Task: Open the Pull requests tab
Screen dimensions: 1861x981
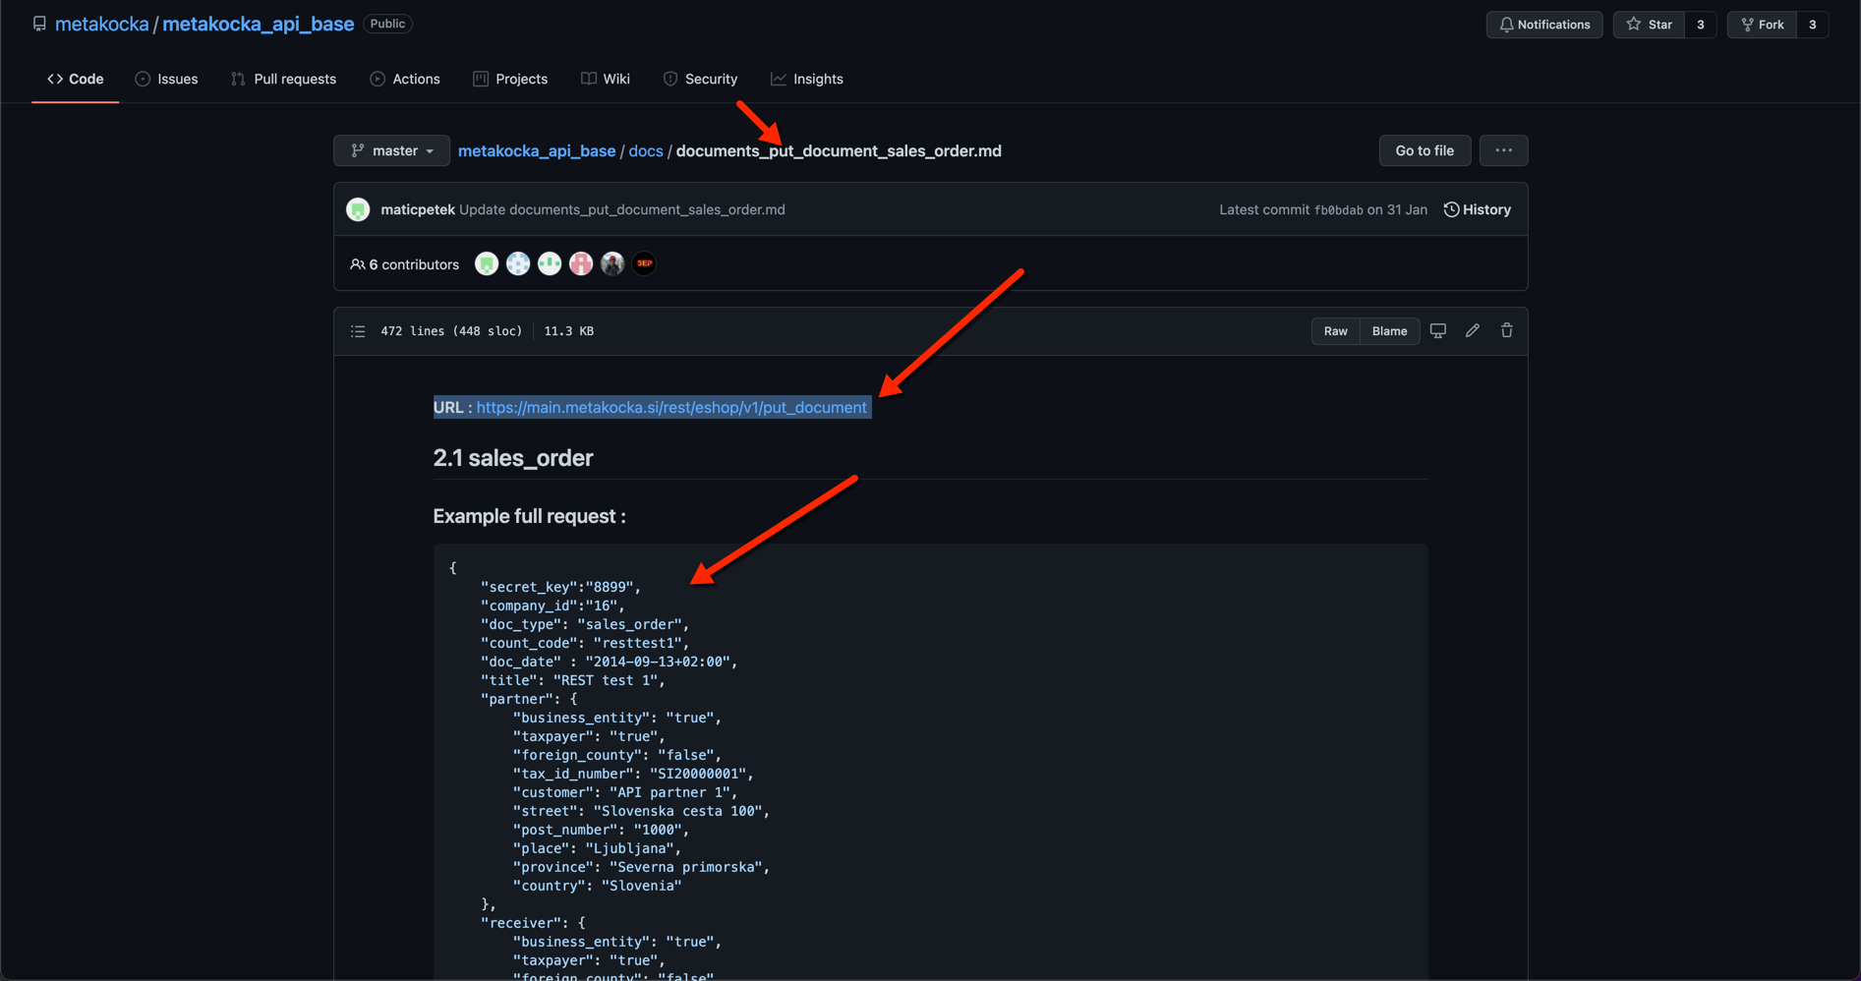Action: click(283, 79)
